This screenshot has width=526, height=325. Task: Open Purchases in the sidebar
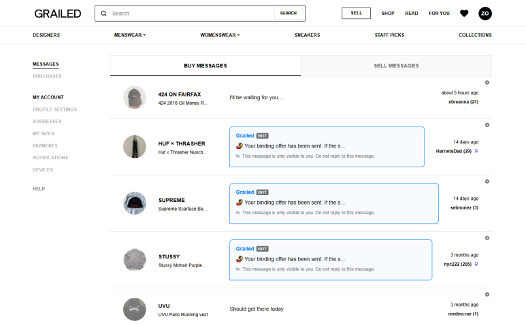(x=47, y=76)
